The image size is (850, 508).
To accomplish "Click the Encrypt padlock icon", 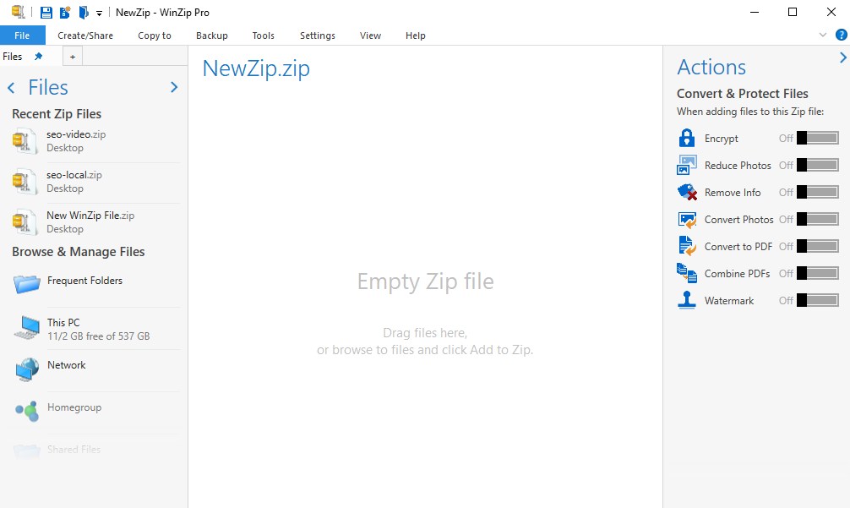I will (687, 139).
